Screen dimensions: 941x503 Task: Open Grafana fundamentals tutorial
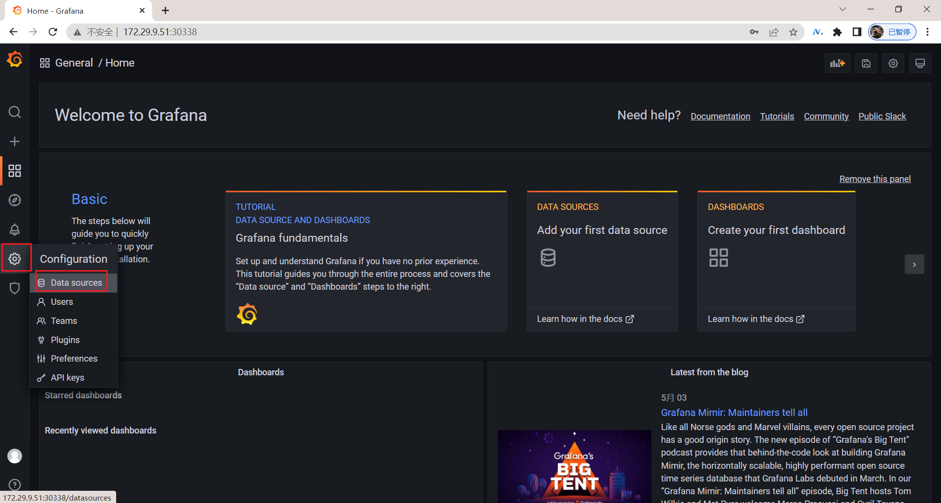point(292,238)
